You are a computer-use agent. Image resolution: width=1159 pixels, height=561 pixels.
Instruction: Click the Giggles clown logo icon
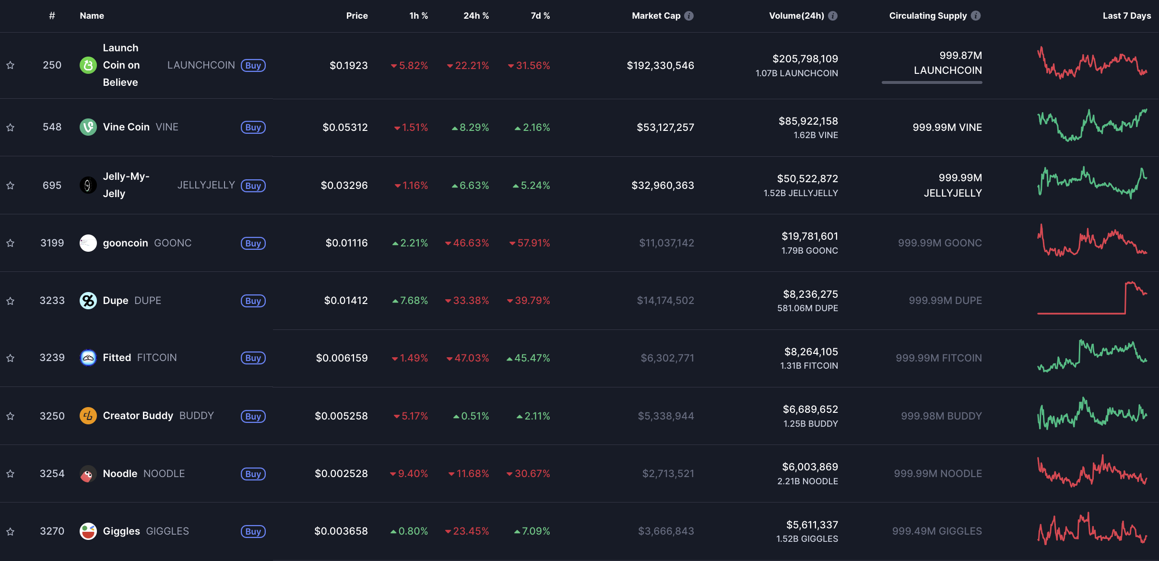pos(88,531)
